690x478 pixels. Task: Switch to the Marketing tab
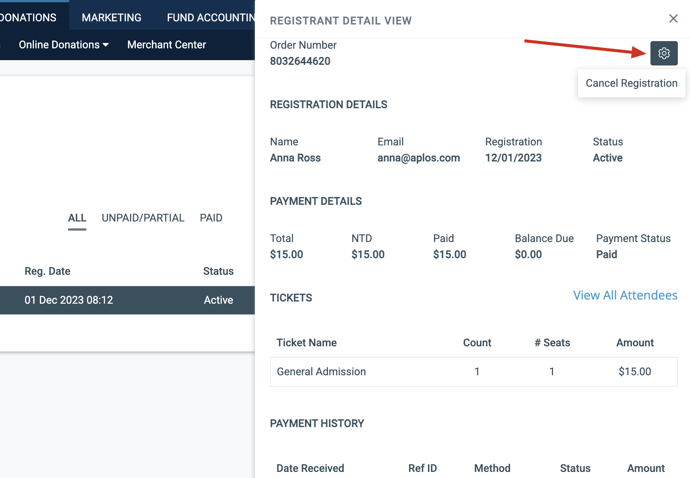pyautogui.click(x=111, y=18)
